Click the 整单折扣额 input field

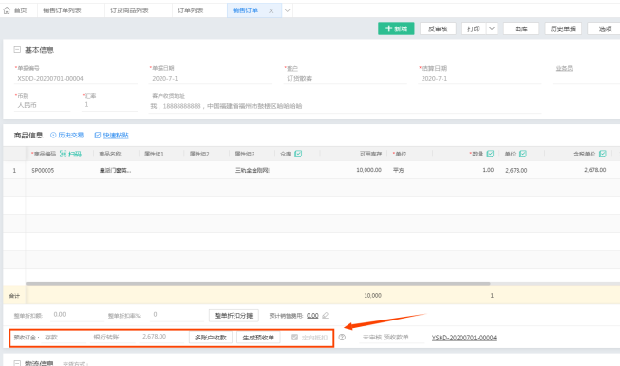[x=77, y=315]
